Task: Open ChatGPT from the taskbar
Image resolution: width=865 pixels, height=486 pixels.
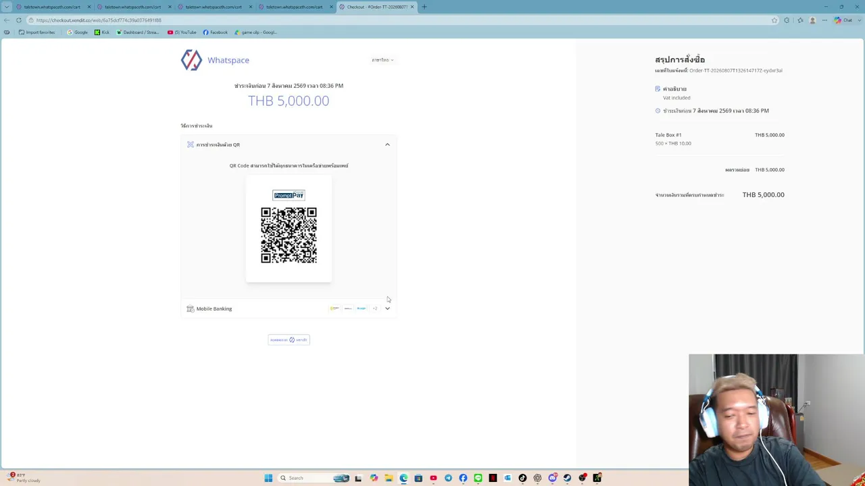Action: (537, 478)
